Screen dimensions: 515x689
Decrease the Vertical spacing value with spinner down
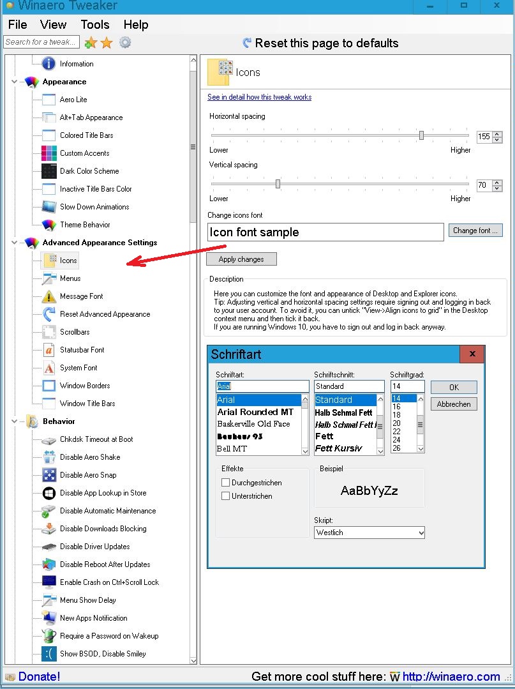point(497,188)
